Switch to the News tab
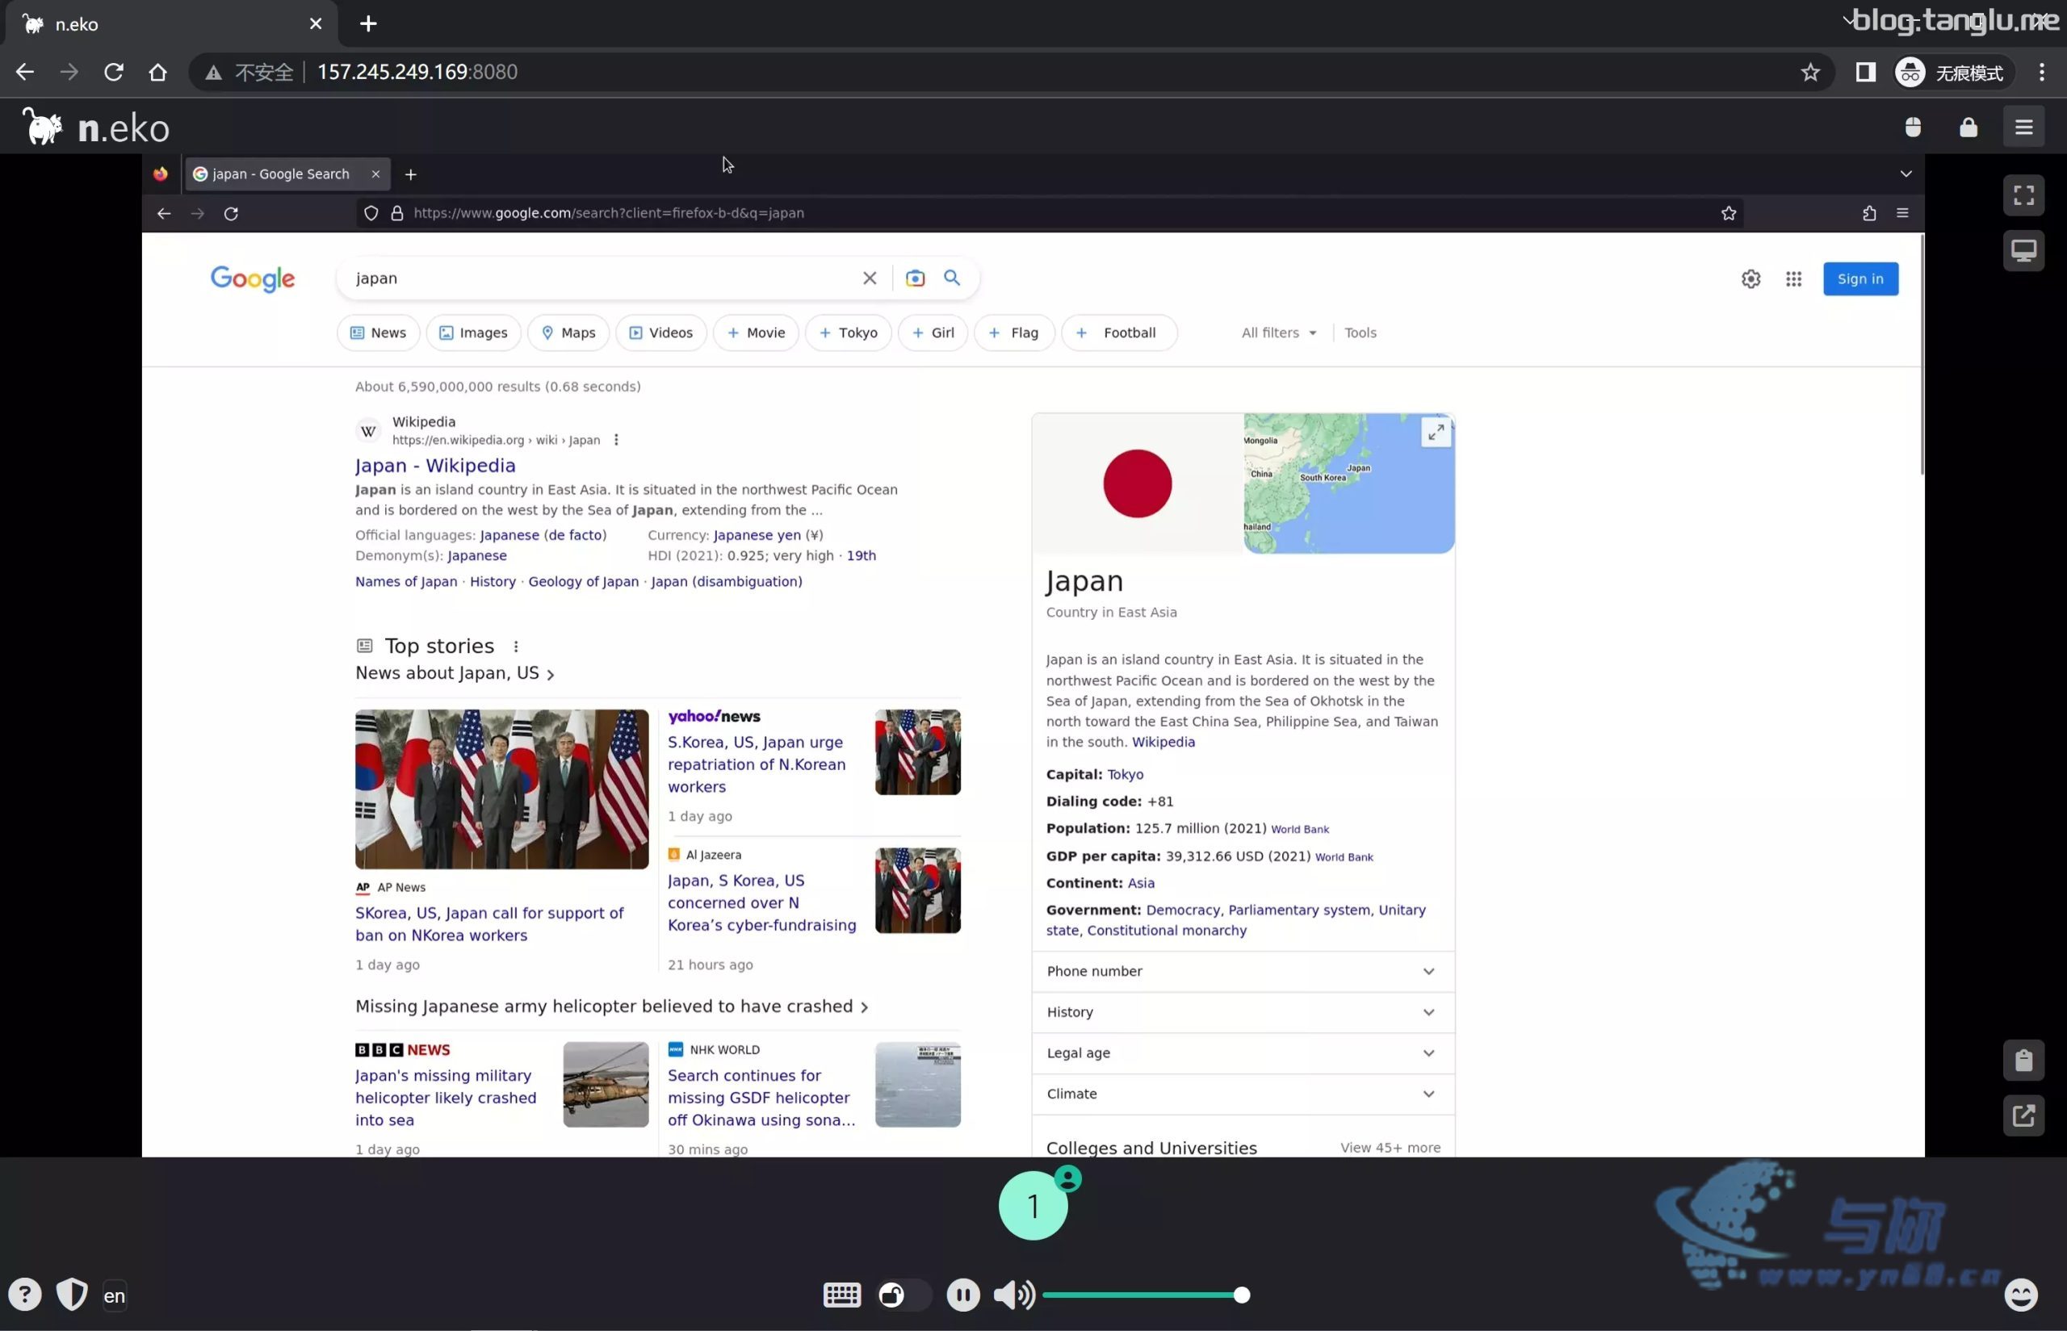This screenshot has height=1331, width=2067. click(378, 333)
